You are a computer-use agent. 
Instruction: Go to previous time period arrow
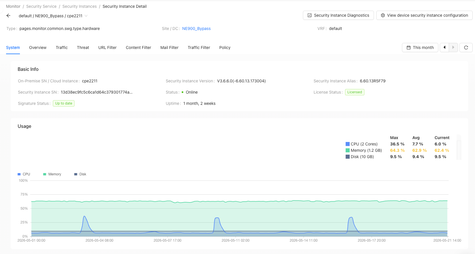[x=444, y=48]
